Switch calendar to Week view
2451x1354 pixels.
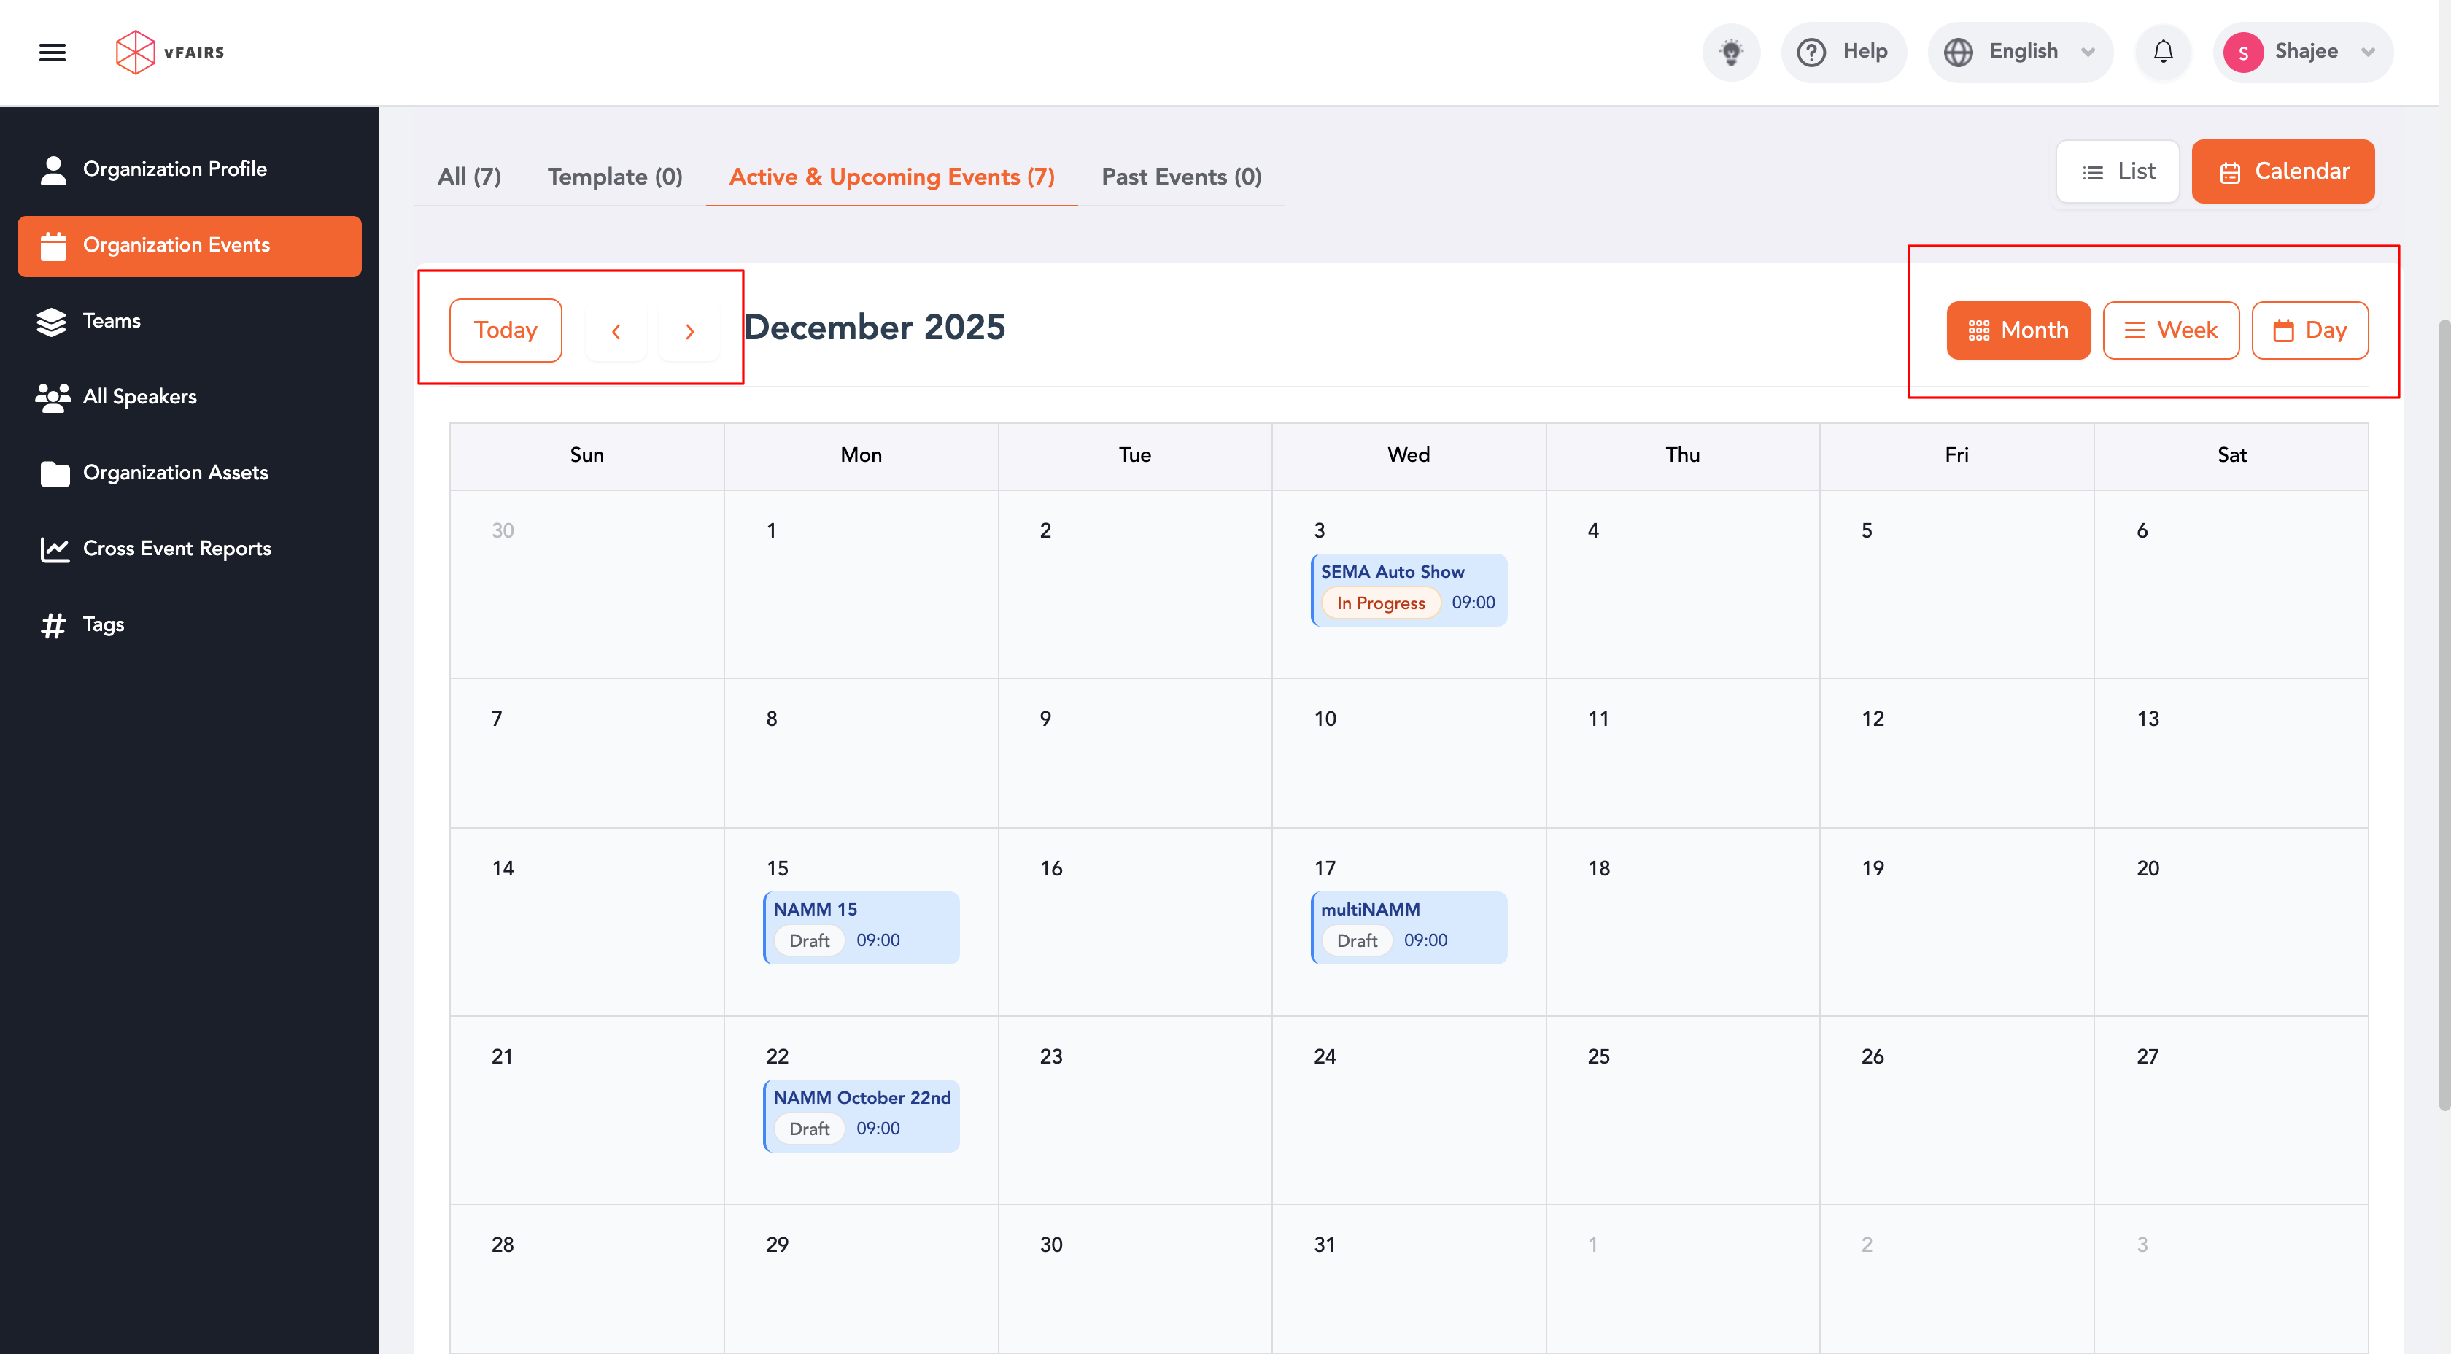click(2170, 330)
